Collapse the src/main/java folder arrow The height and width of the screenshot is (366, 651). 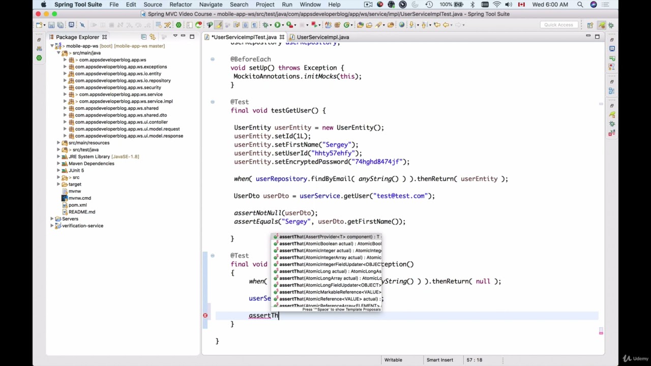coord(58,53)
